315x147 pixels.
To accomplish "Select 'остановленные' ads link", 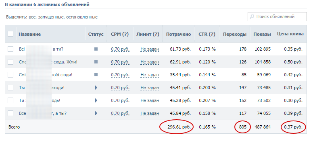I will click(81, 17).
